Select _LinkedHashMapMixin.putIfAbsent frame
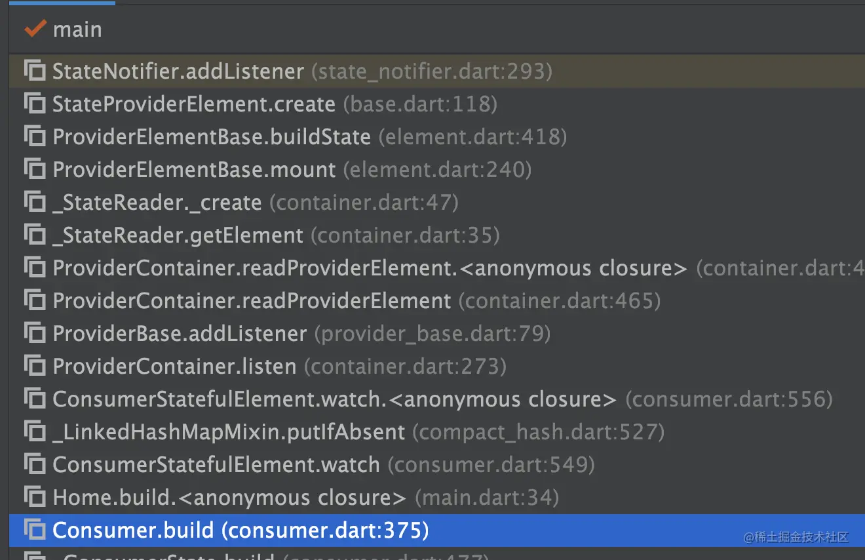The image size is (865, 560). click(229, 432)
